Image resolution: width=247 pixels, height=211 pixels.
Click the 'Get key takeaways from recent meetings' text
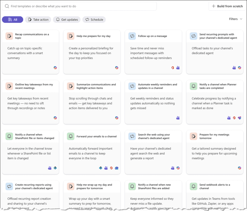[x=28, y=103]
